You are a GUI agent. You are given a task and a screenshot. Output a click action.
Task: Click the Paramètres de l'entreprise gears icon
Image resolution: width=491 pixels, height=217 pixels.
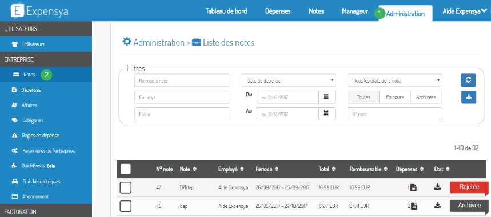point(14,151)
